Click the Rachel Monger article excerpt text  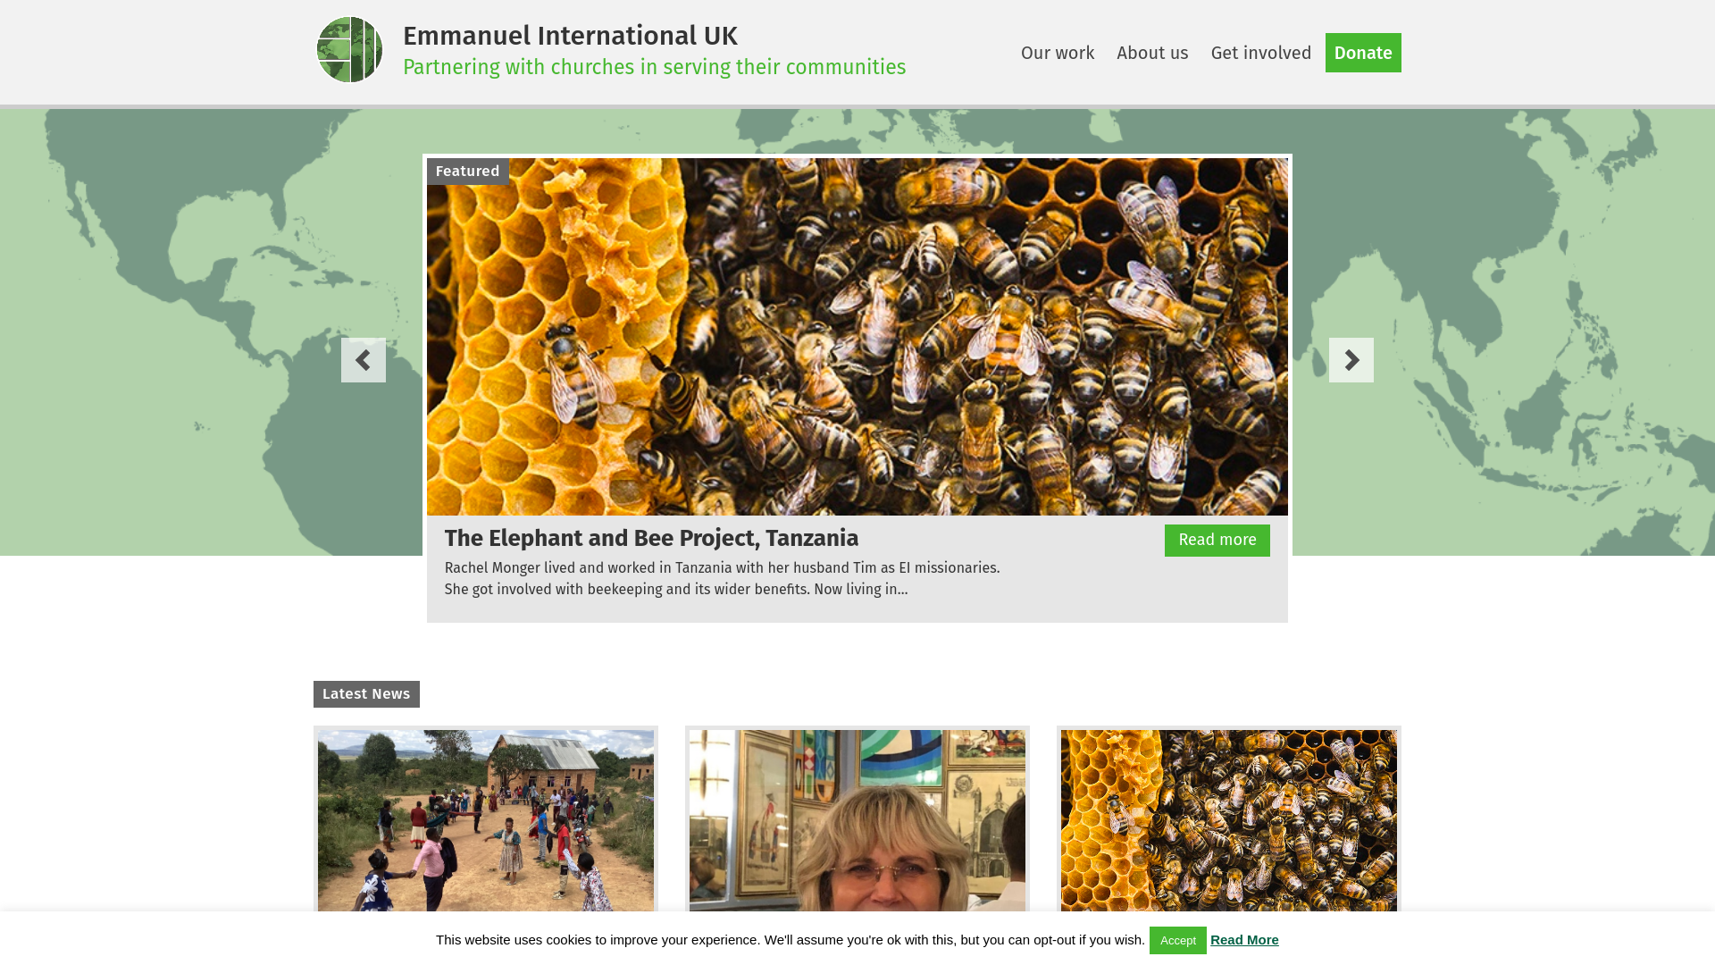pos(722,579)
